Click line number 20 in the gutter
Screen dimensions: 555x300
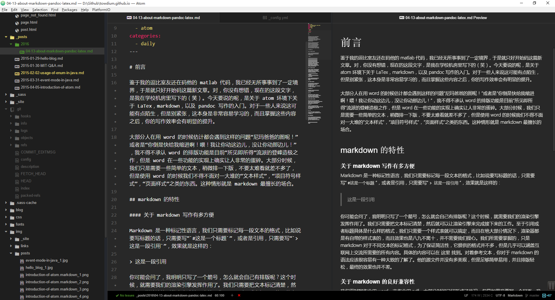pos(114,200)
